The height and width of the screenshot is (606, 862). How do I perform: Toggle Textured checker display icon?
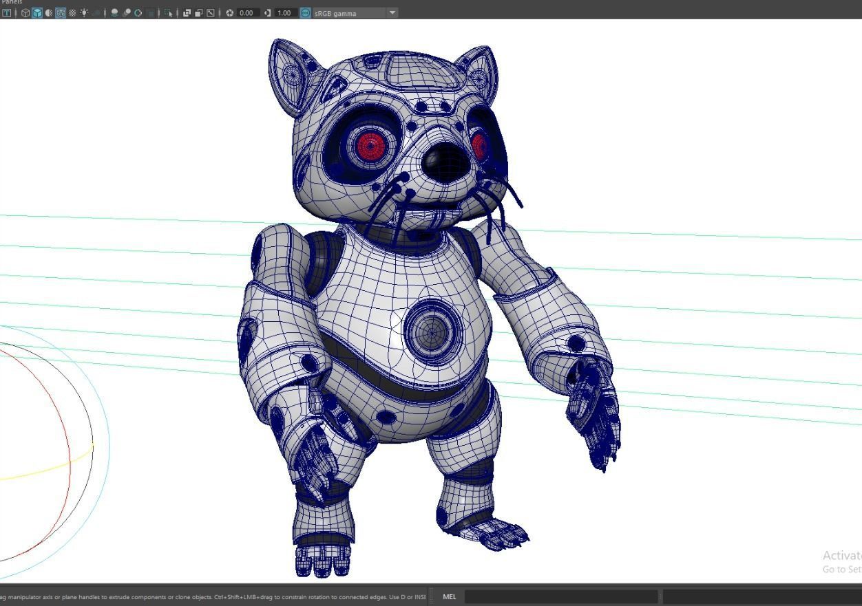coord(72,13)
